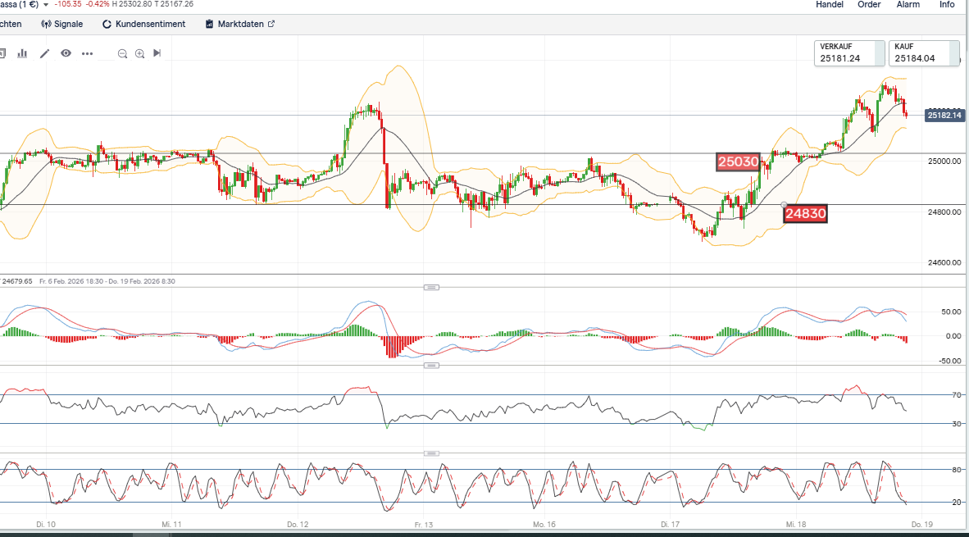The height and width of the screenshot is (537, 969).
Task: Open the Order tab
Action: [869, 5]
